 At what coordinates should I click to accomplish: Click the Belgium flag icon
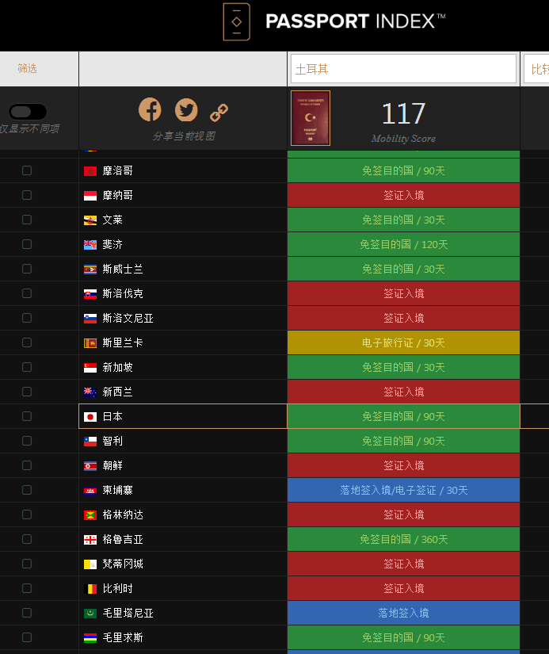[90, 589]
